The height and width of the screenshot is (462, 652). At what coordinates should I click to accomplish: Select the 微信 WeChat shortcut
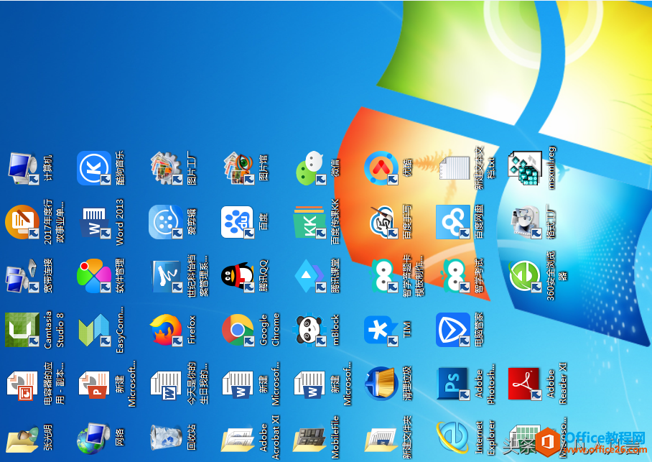tap(310, 169)
